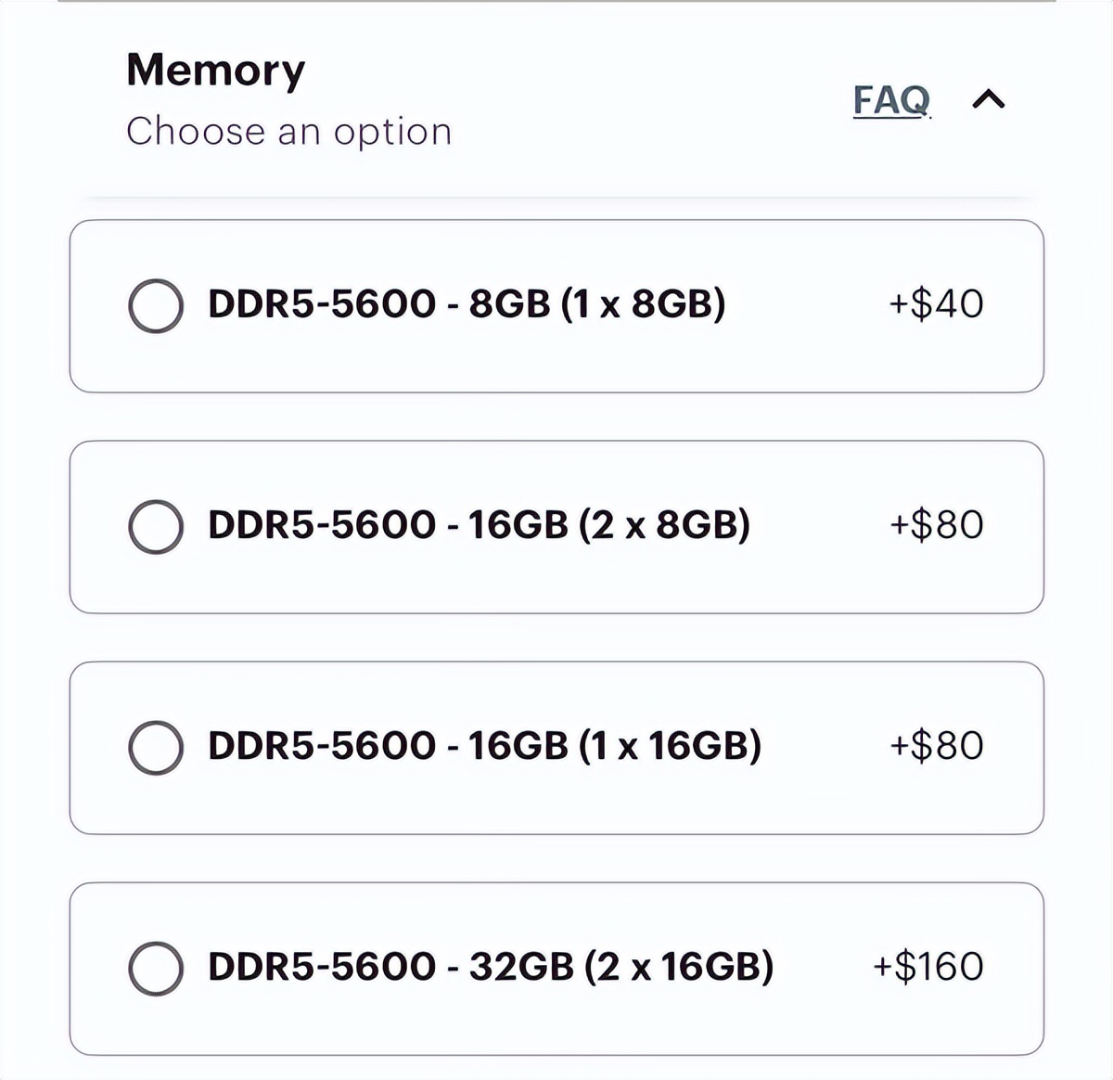Click the Memory section header
Image resolution: width=1113 pixels, height=1080 pixels.
(x=214, y=71)
